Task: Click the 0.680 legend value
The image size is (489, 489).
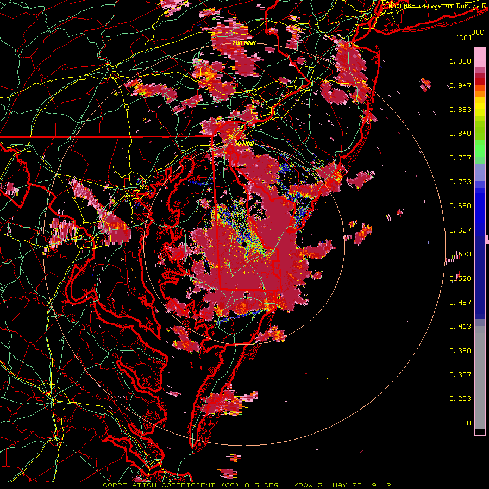Action: coord(460,206)
